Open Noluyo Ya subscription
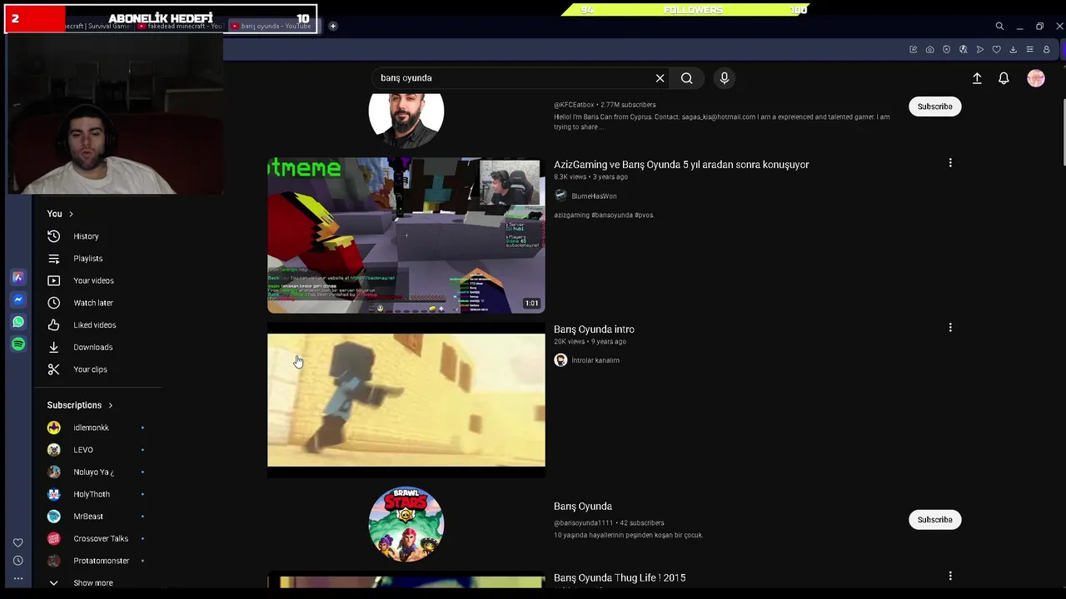The image size is (1066, 599). pos(93,472)
